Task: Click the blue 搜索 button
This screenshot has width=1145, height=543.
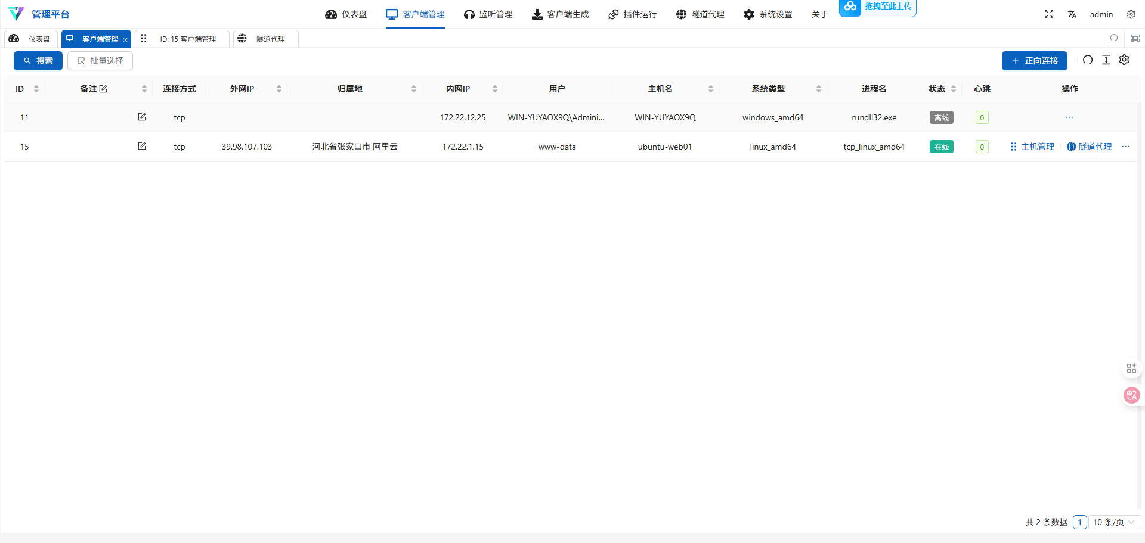Action: click(x=38, y=61)
